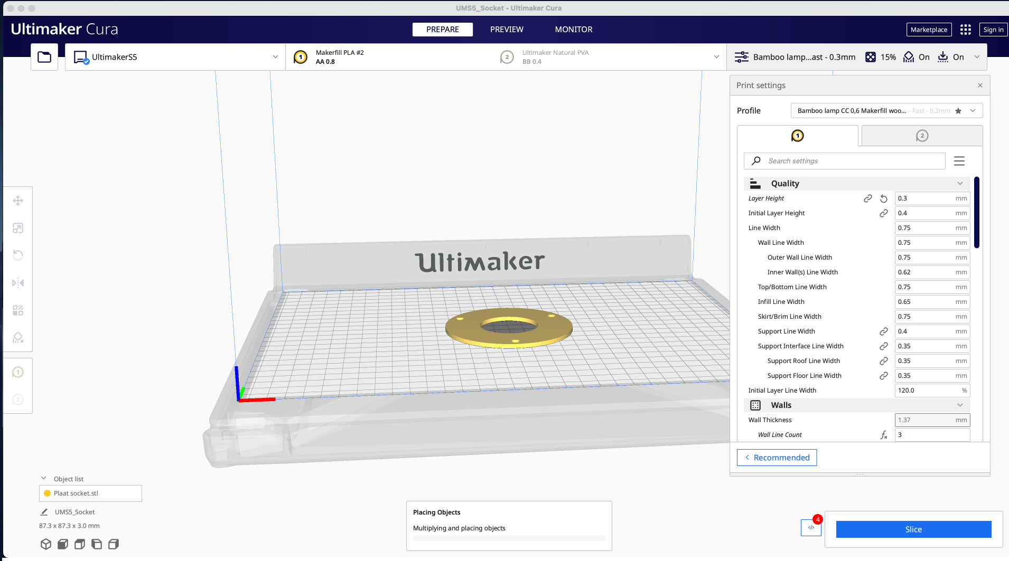This screenshot has width=1009, height=561.
Task: Click the Wall Line Count formula icon
Action: (884, 435)
